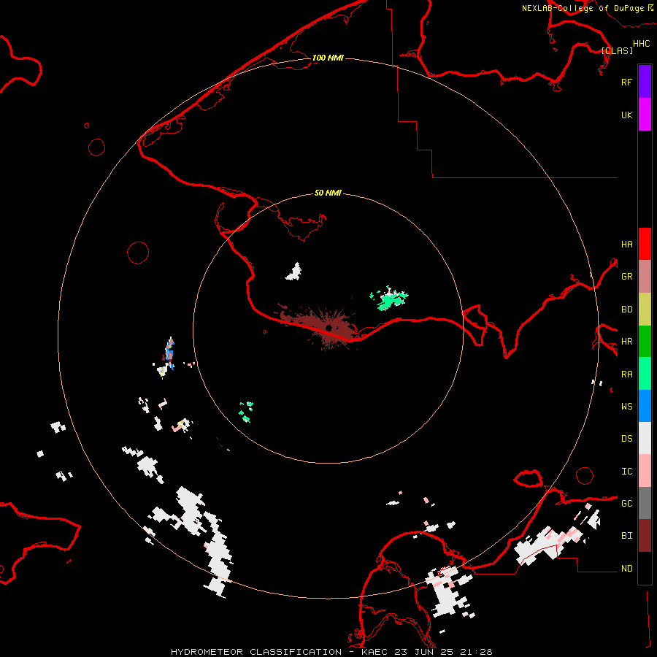Click the WS legend label
This screenshot has height=657, width=657.
pos(626,407)
